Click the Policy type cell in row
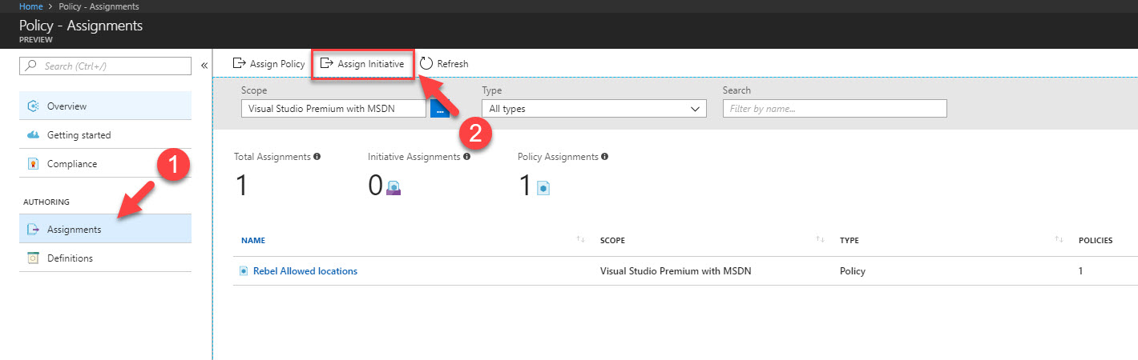This screenshot has height=360, width=1138. coord(852,270)
